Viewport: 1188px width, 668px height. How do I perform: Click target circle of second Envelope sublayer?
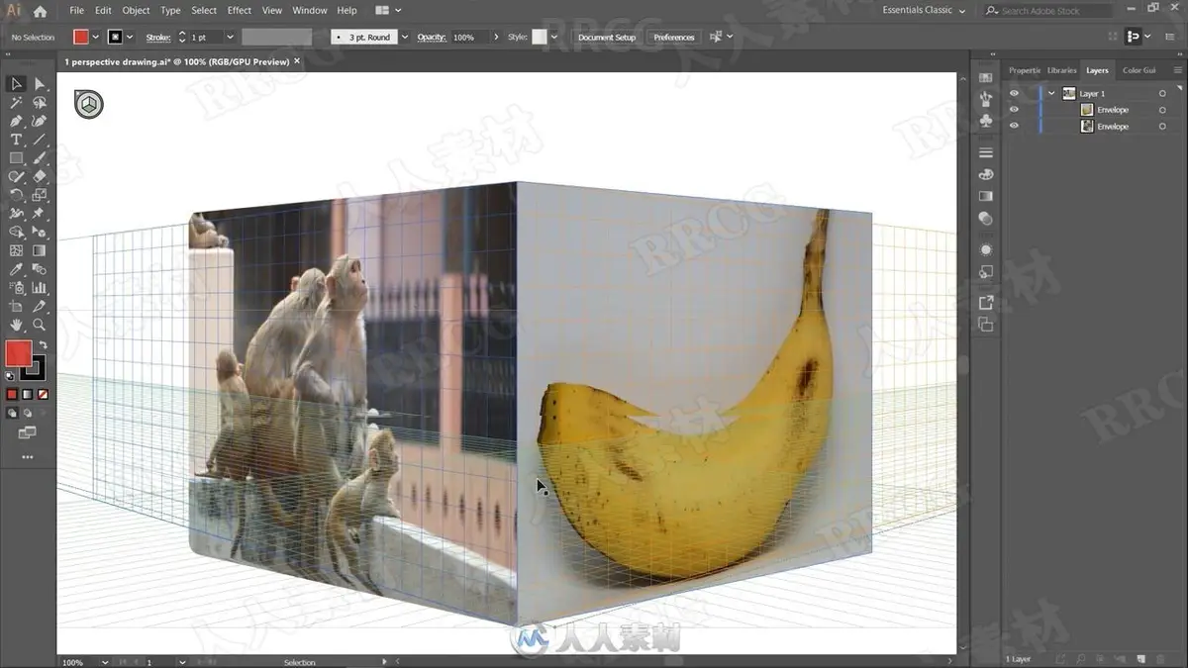point(1162,127)
